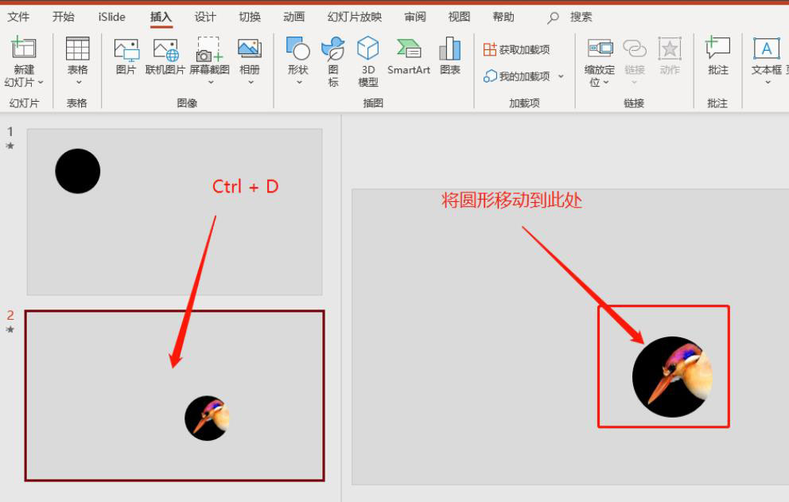Click the 图标 (Icons) insert button
789x502 pixels.
(333, 51)
